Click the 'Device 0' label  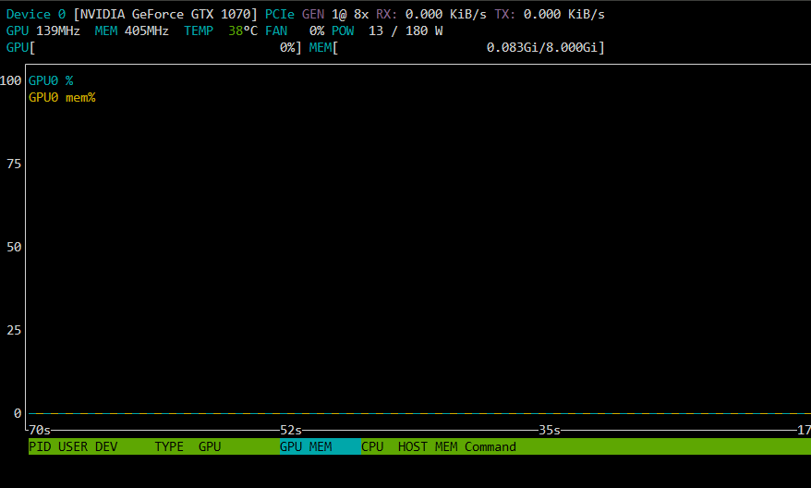point(36,15)
